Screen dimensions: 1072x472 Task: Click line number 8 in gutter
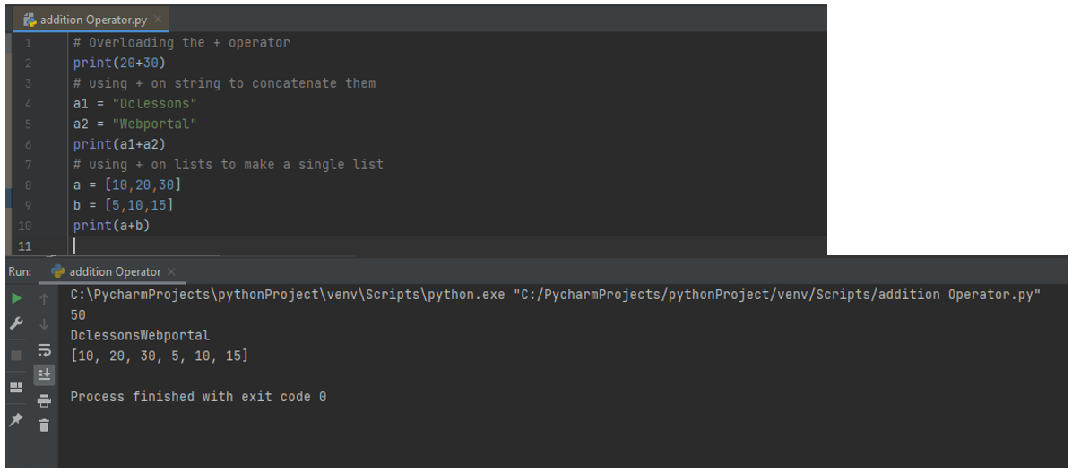click(x=28, y=185)
